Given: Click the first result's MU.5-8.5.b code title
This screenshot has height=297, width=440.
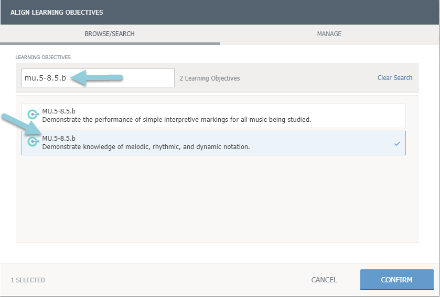Looking at the screenshot, I should coord(59,111).
